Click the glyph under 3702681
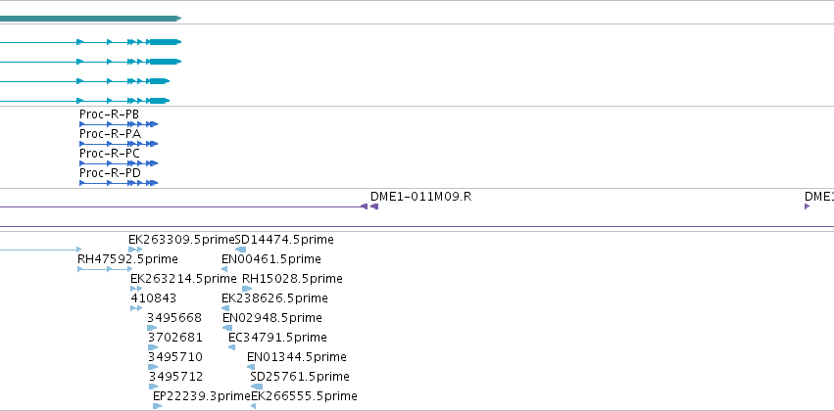834x411 pixels. (x=153, y=347)
